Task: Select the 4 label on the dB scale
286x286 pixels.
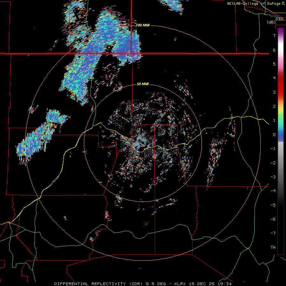Action: [274, 78]
